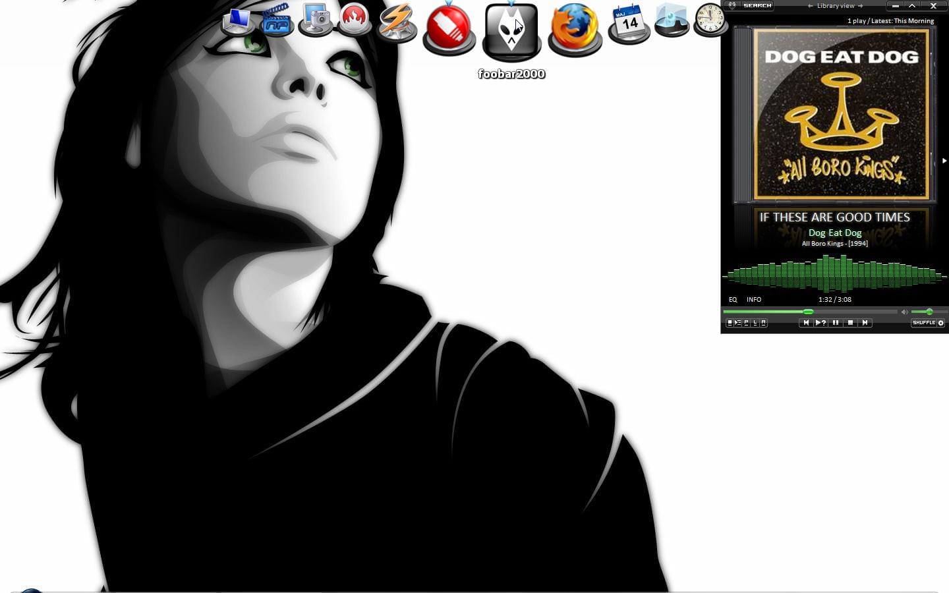
Task: Pause the current song
Action: click(x=836, y=323)
